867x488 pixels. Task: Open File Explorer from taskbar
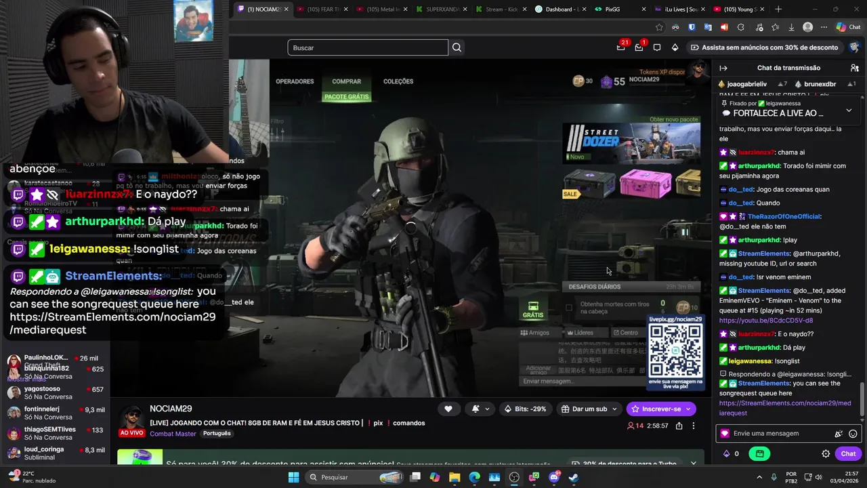pos(454,477)
